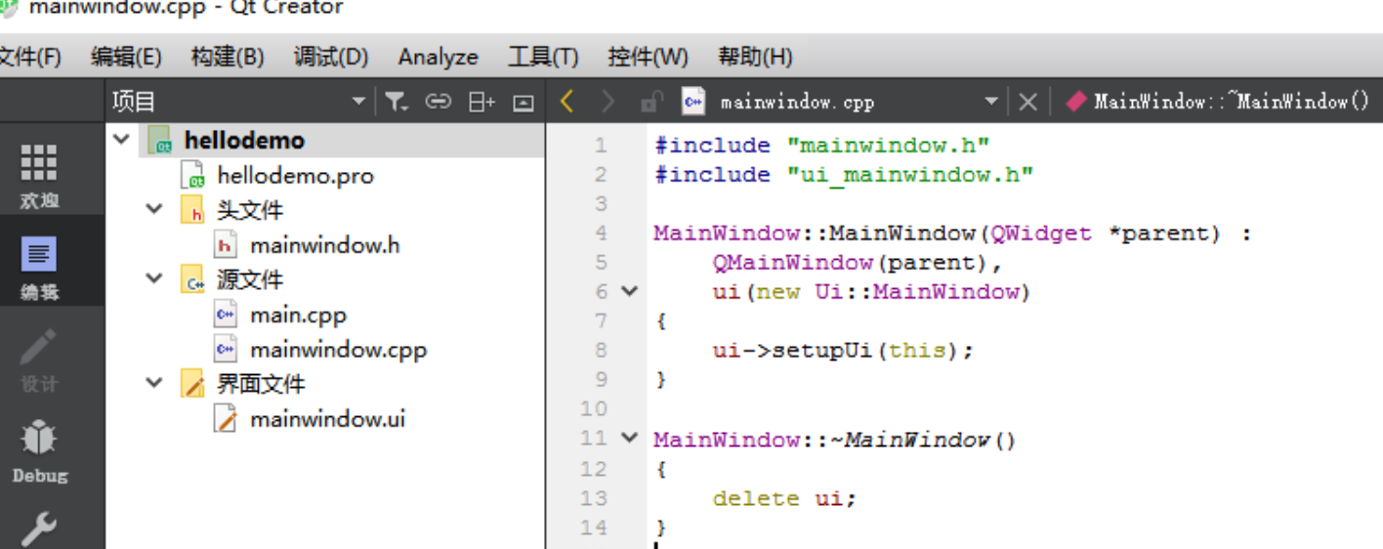Select the hellodemo root project item
The height and width of the screenshot is (549, 1383).
click(244, 140)
